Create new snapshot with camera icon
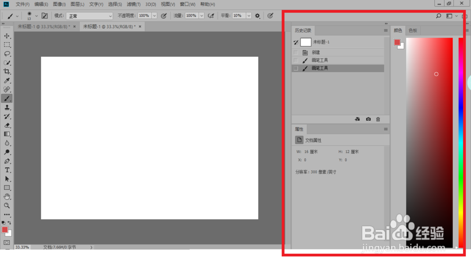Image resolution: width=471 pixels, height=264 pixels. [368, 119]
